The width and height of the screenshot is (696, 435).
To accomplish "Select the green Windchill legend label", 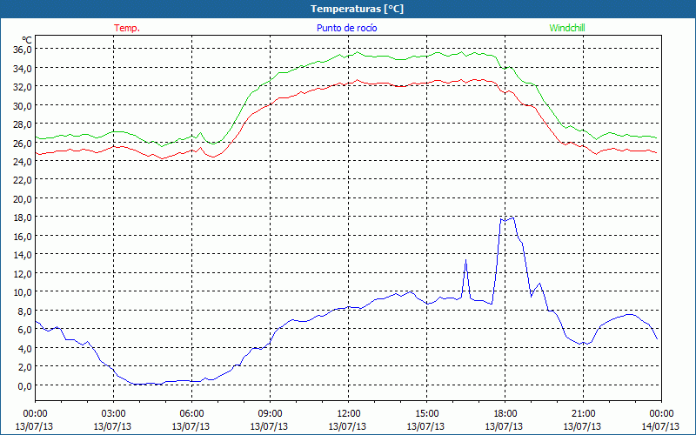I will [x=567, y=28].
